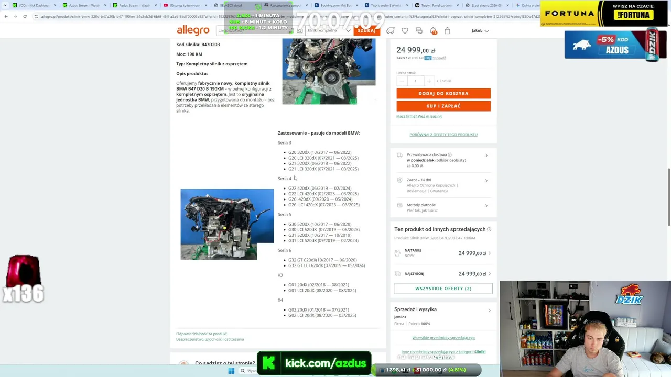The image size is (671, 377).
Task: Click the Allegro logo
Action: 193,30
